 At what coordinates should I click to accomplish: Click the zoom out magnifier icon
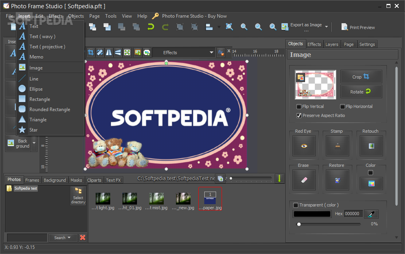(x=258, y=27)
